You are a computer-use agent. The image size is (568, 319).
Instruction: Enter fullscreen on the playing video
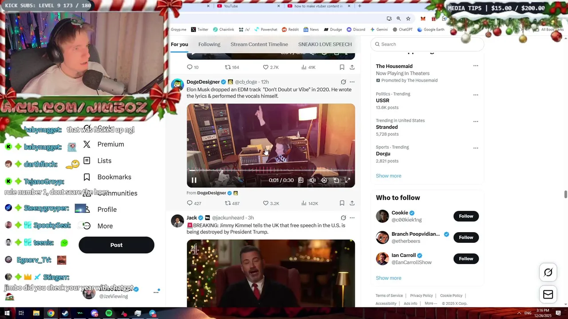pyautogui.click(x=348, y=180)
